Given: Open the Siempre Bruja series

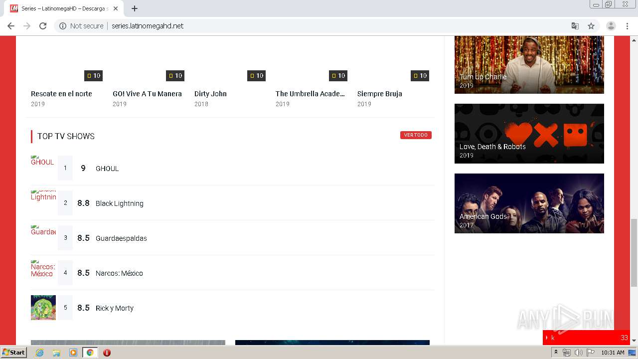Looking at the screenshot, I should (x=380, y=94).
